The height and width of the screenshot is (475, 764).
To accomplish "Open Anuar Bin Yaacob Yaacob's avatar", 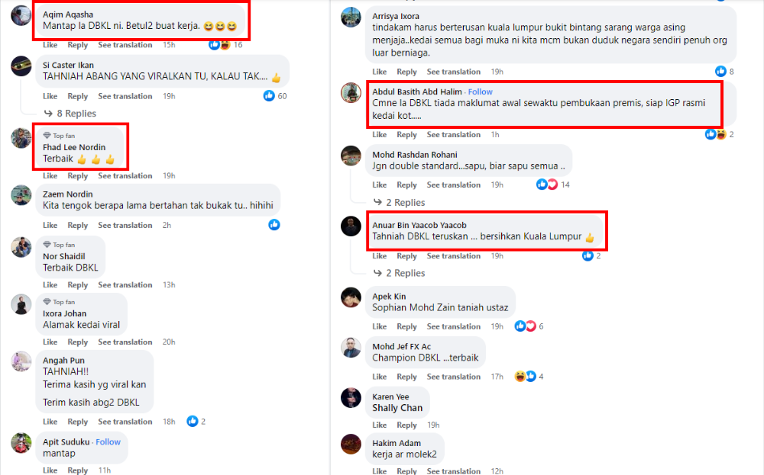I will click(x=351, y=226).
